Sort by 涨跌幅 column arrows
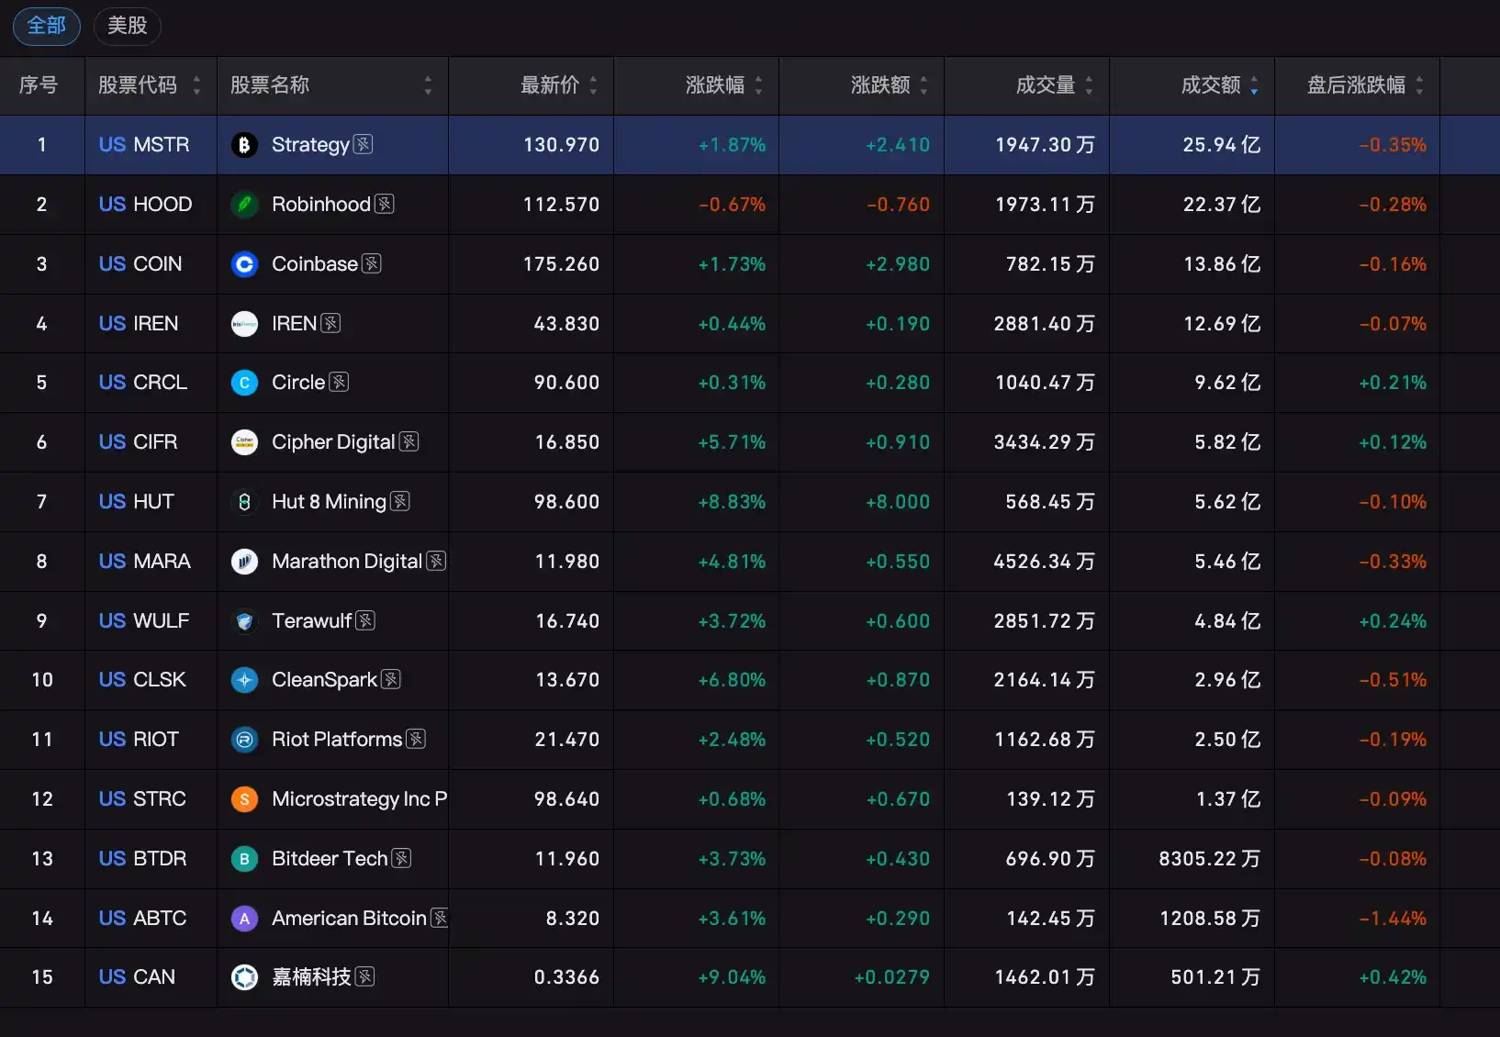 [758, 85]
